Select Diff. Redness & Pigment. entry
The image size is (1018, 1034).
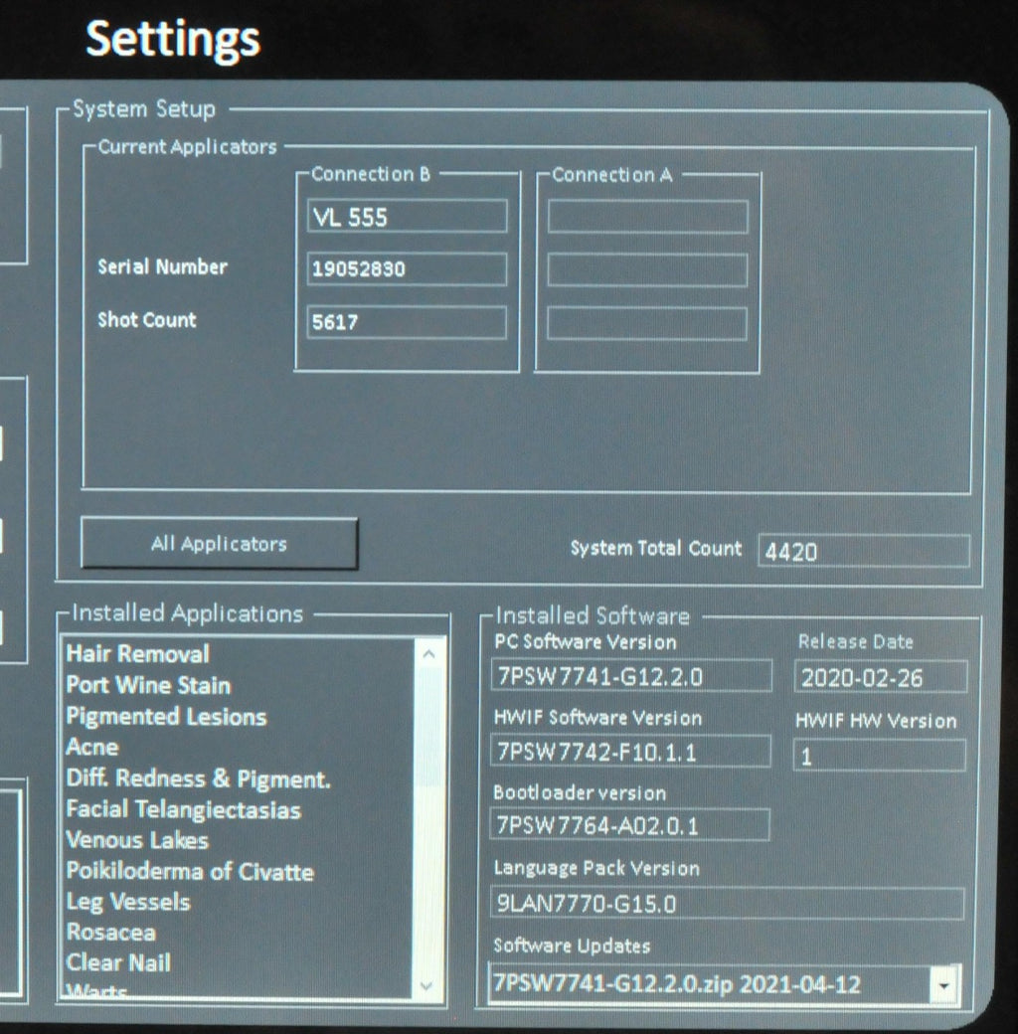198,778
